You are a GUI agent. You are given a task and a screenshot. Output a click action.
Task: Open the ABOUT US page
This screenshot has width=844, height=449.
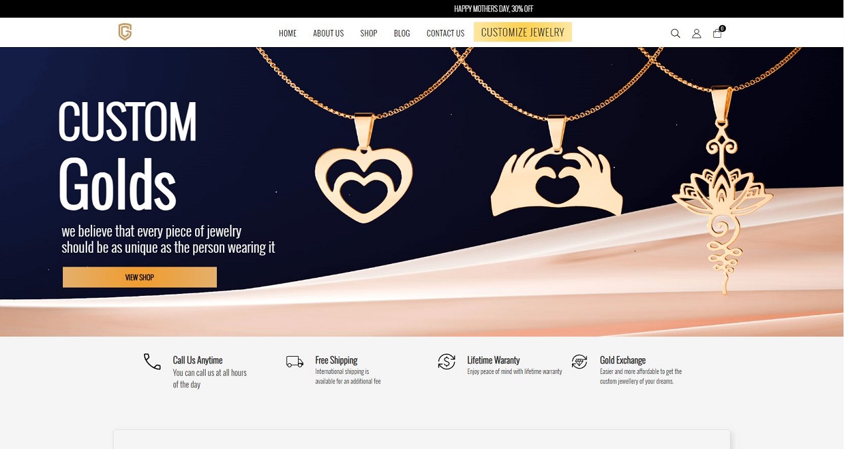click(x=328, y=33)
